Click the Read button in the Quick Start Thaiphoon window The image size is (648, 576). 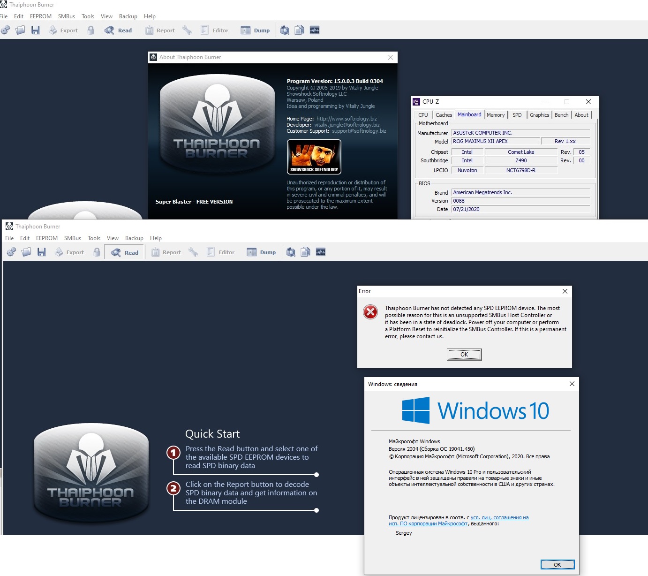tap(125, 252)
